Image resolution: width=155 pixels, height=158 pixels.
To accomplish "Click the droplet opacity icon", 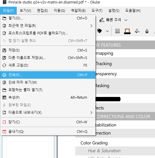I will (147, 31).
